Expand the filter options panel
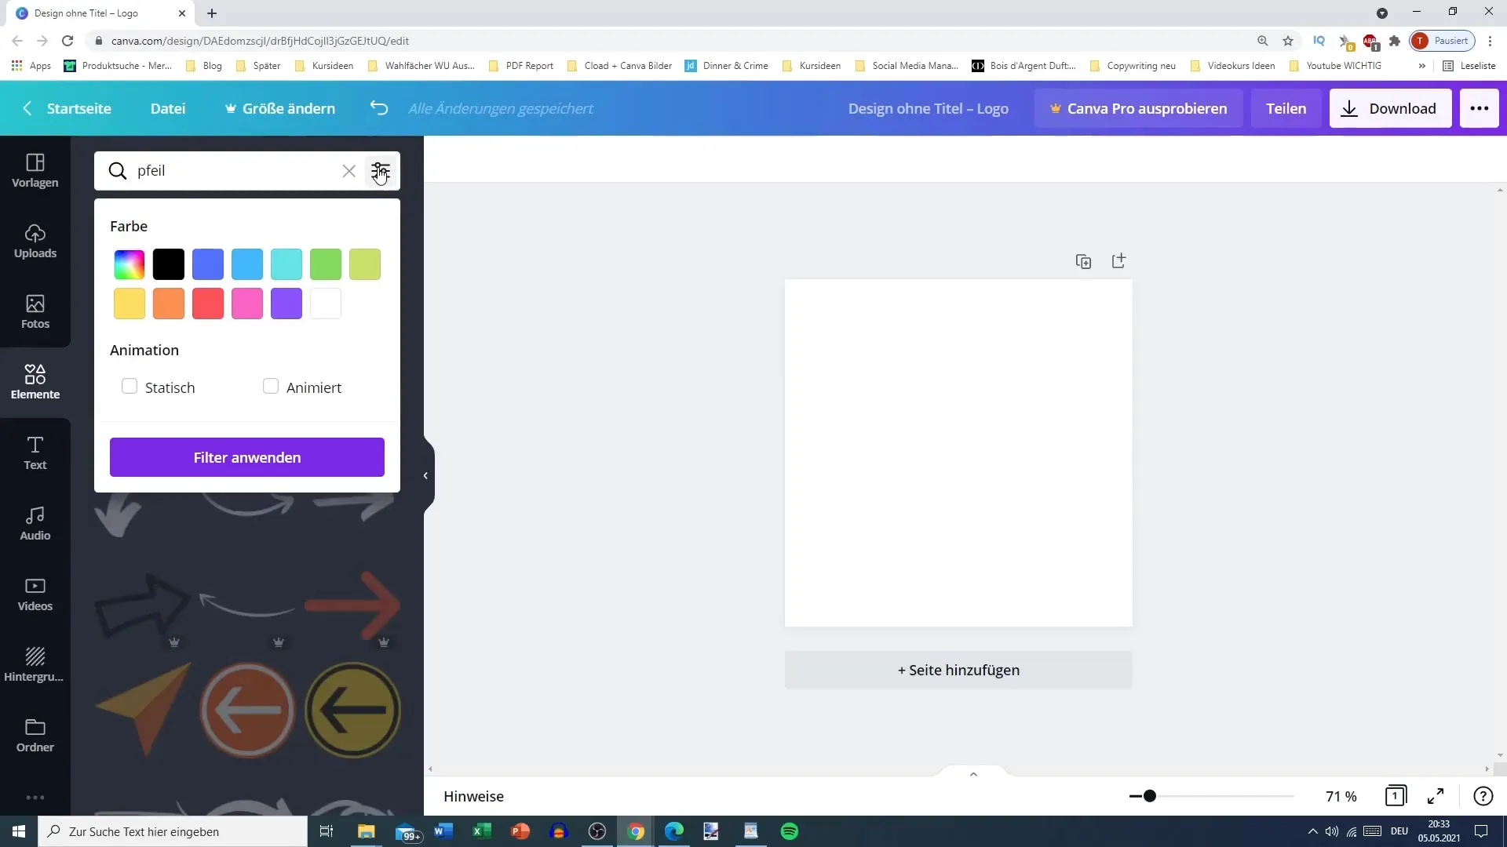 (382, 171)
